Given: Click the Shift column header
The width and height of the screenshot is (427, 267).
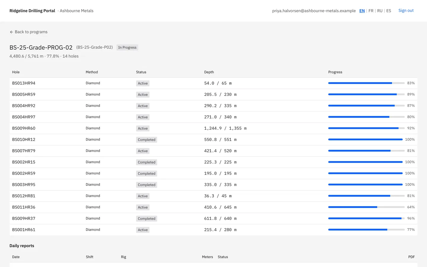Looking at the screenshot, I should point(90,257).
